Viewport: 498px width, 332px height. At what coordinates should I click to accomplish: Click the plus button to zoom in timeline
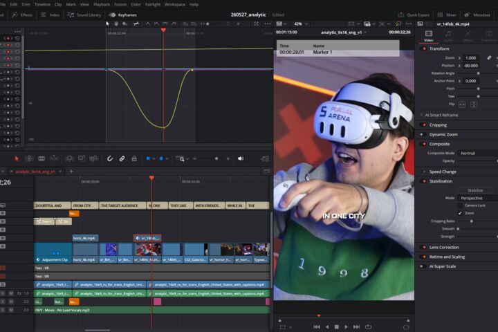pos(228,158)
